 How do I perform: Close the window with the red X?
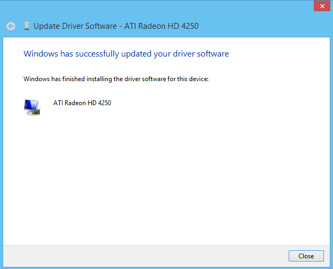(x=322, y=6)
